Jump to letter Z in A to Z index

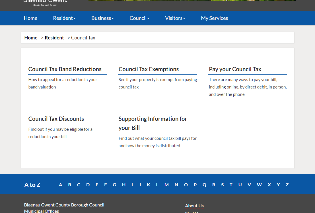tap(287, 185)
